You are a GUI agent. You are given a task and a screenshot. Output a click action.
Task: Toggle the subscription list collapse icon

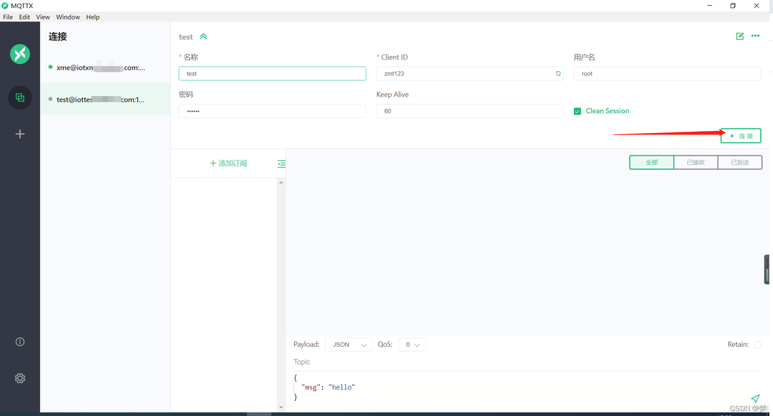pyautogui.click(x=281, y=164)
